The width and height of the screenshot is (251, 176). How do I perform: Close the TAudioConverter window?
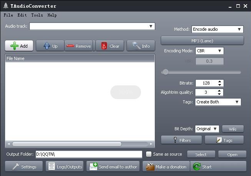[x=245, y=6]
